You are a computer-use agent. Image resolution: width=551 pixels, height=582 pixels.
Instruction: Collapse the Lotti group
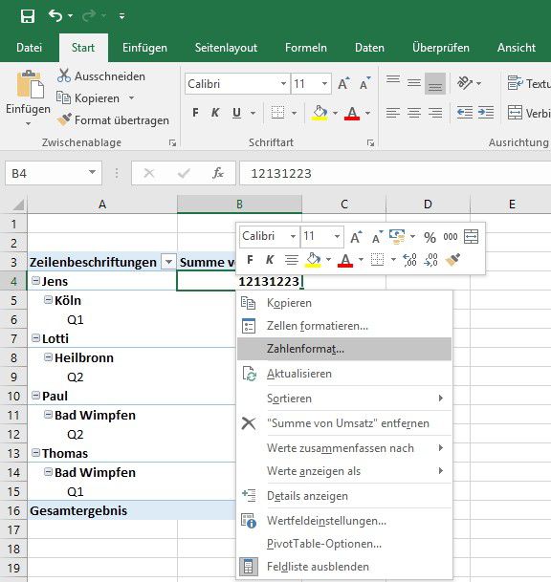(x=35, y=337)
